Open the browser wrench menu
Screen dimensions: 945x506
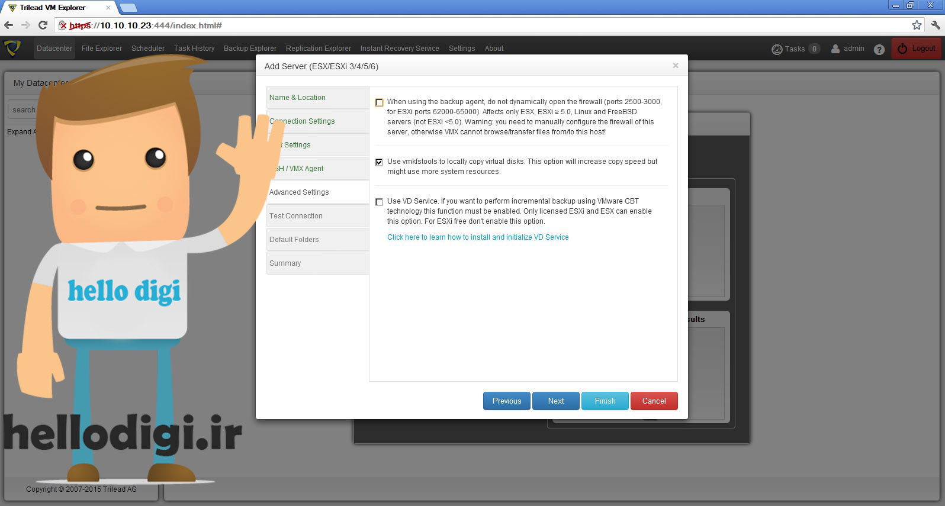(935, 25)
